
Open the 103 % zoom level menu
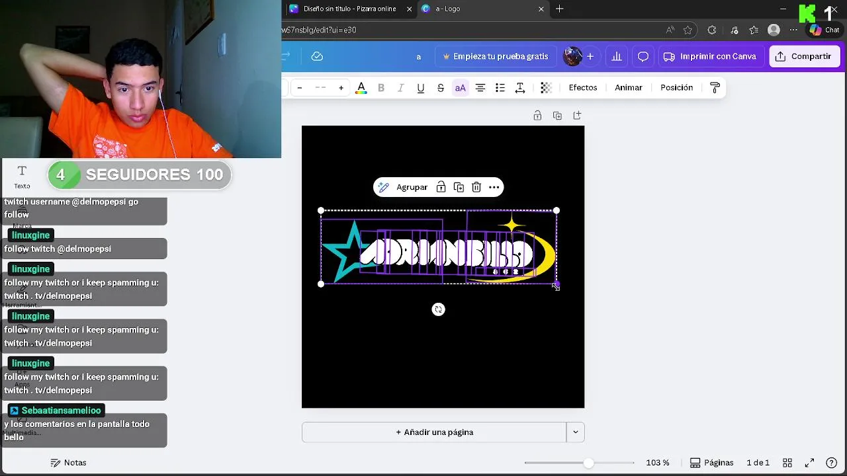pos(658,463)
